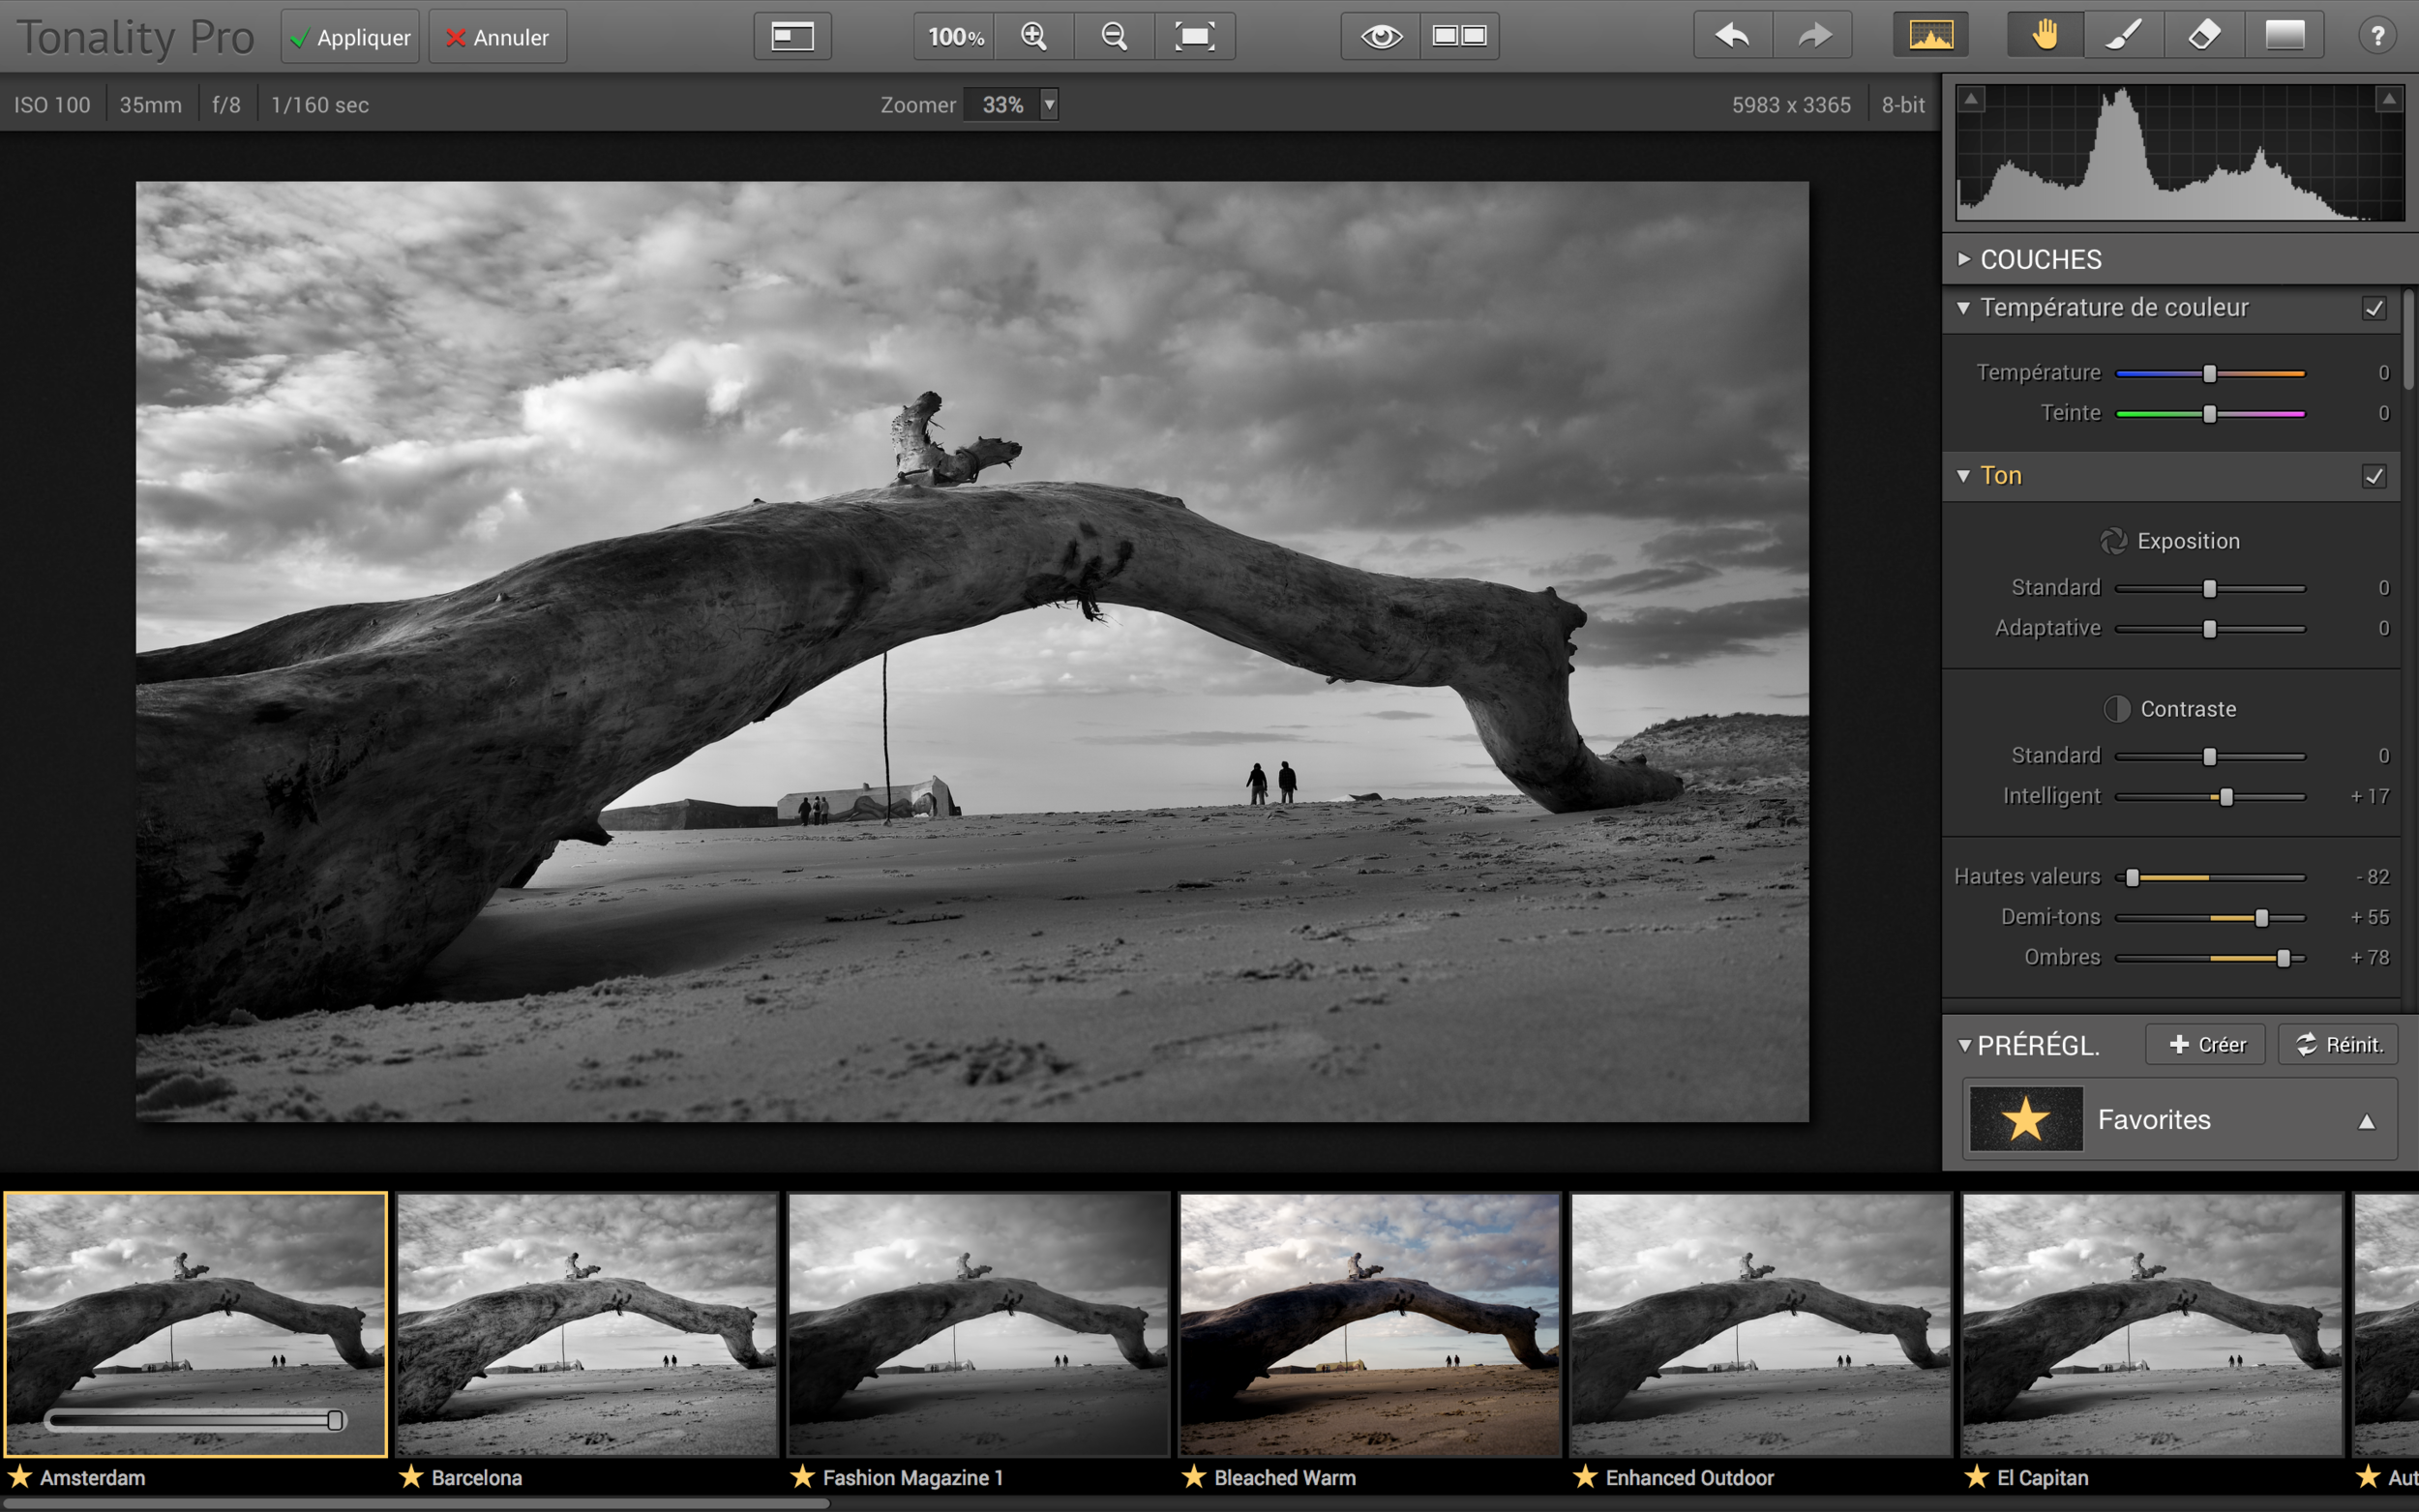Click the zoom out magnifier icon
The image size is (2419, 1512).
click(1114, 37)
